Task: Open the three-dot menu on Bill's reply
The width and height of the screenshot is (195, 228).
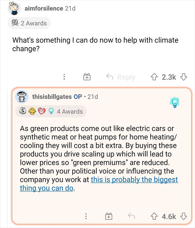Action: [86, 216]
